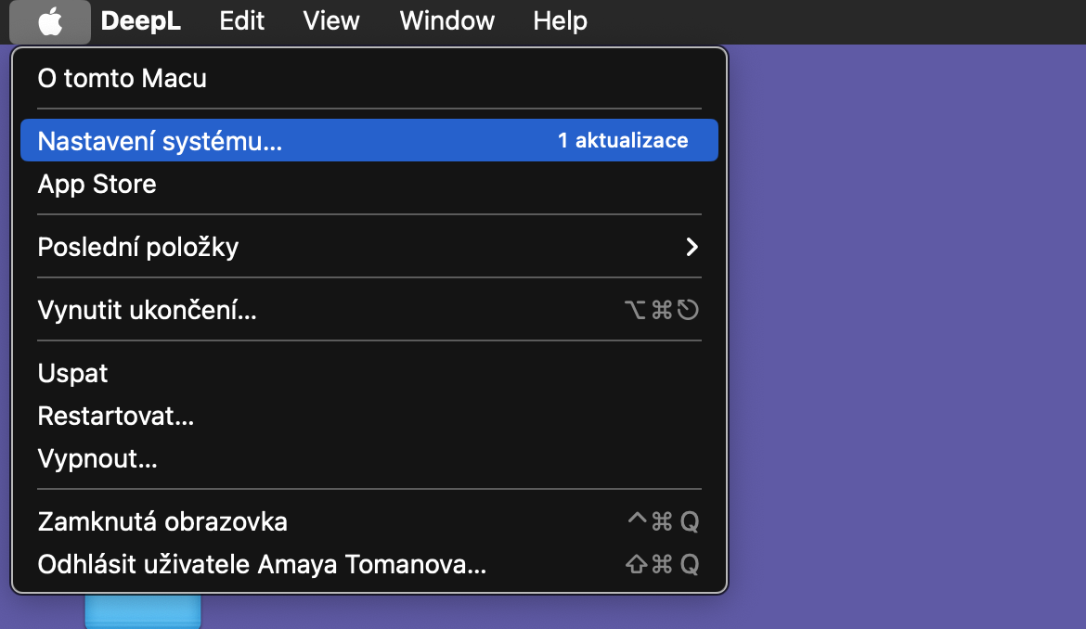This screenshot has height=629, width=1086.
Task: Click the blue folder icon below the menu
Action: 143,612
